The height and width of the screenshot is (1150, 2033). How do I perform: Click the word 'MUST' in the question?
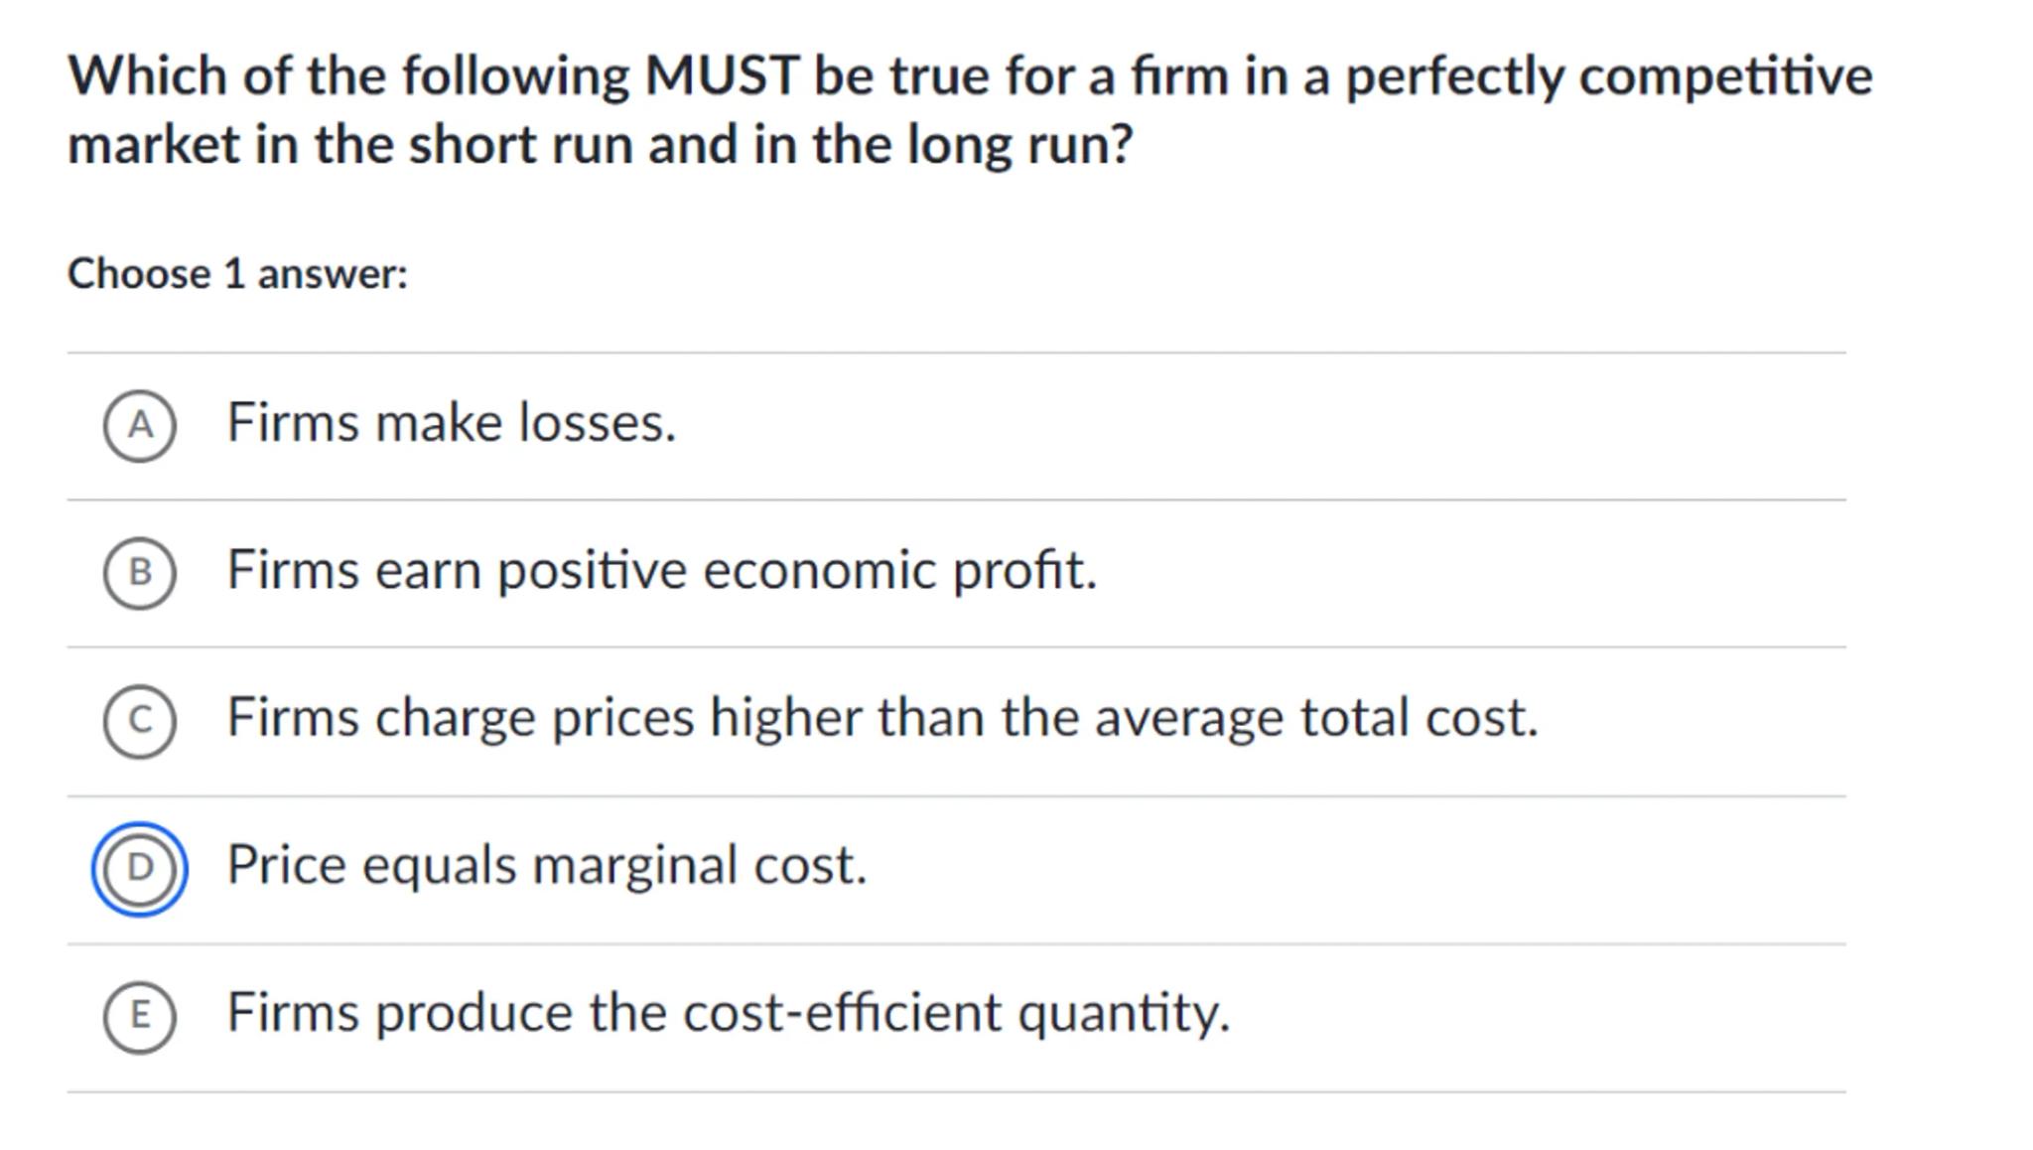722,76
